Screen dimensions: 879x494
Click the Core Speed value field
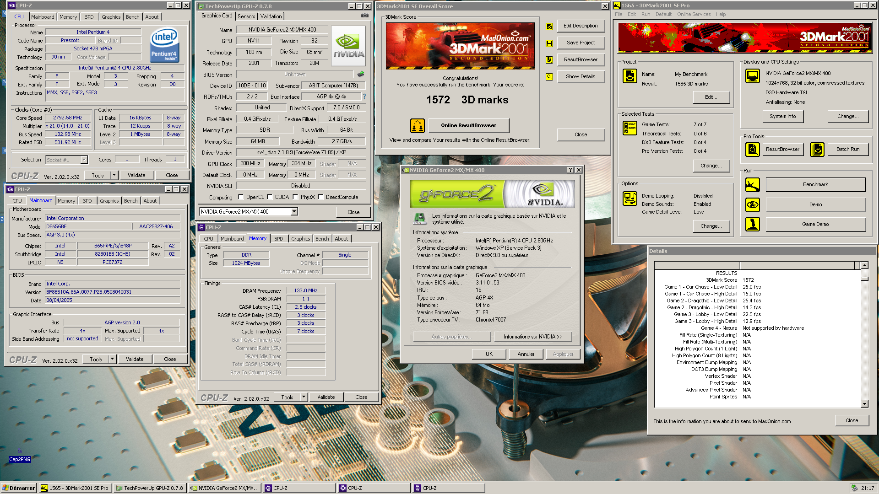[68, 118]
